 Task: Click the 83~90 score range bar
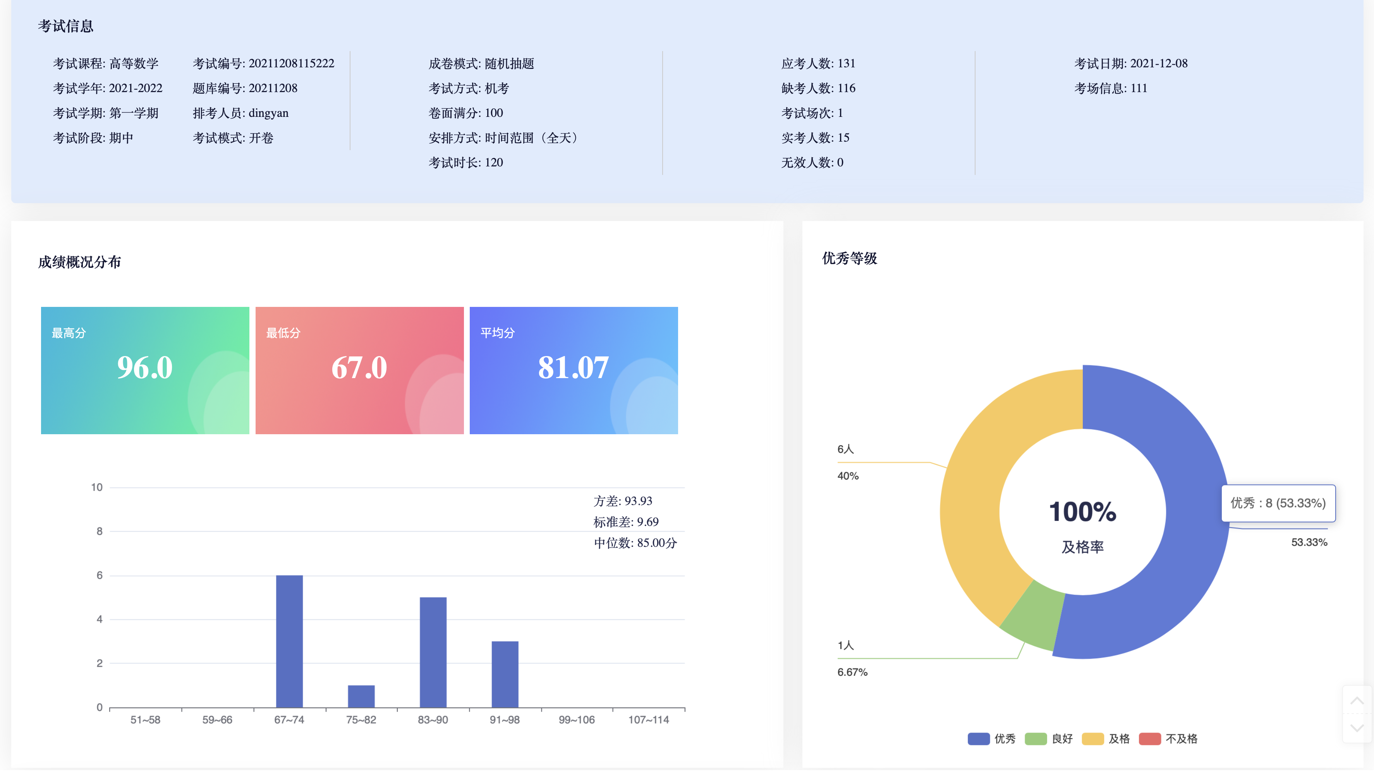(433, 652)
